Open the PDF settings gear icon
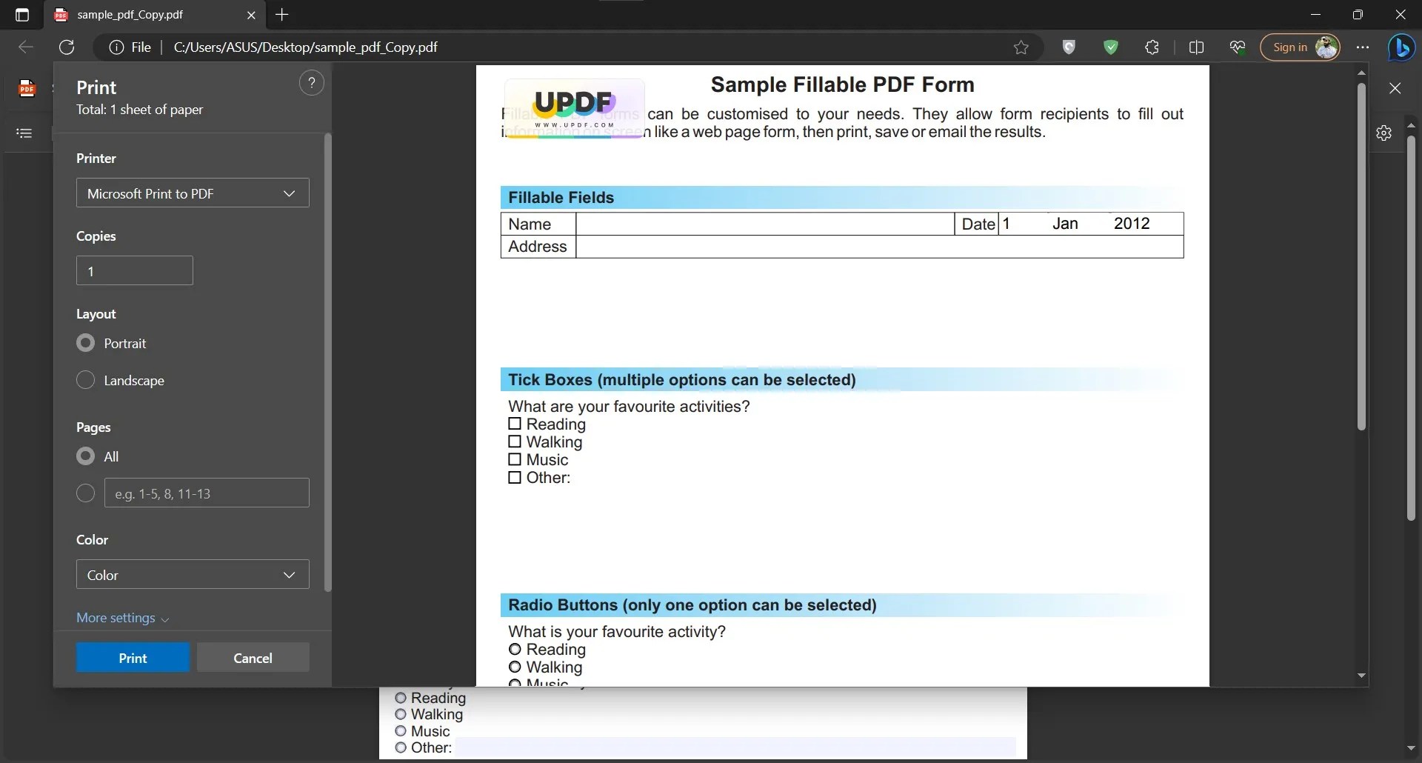Viewport: 1422px width, 763px height. [x=1384, y=133]
